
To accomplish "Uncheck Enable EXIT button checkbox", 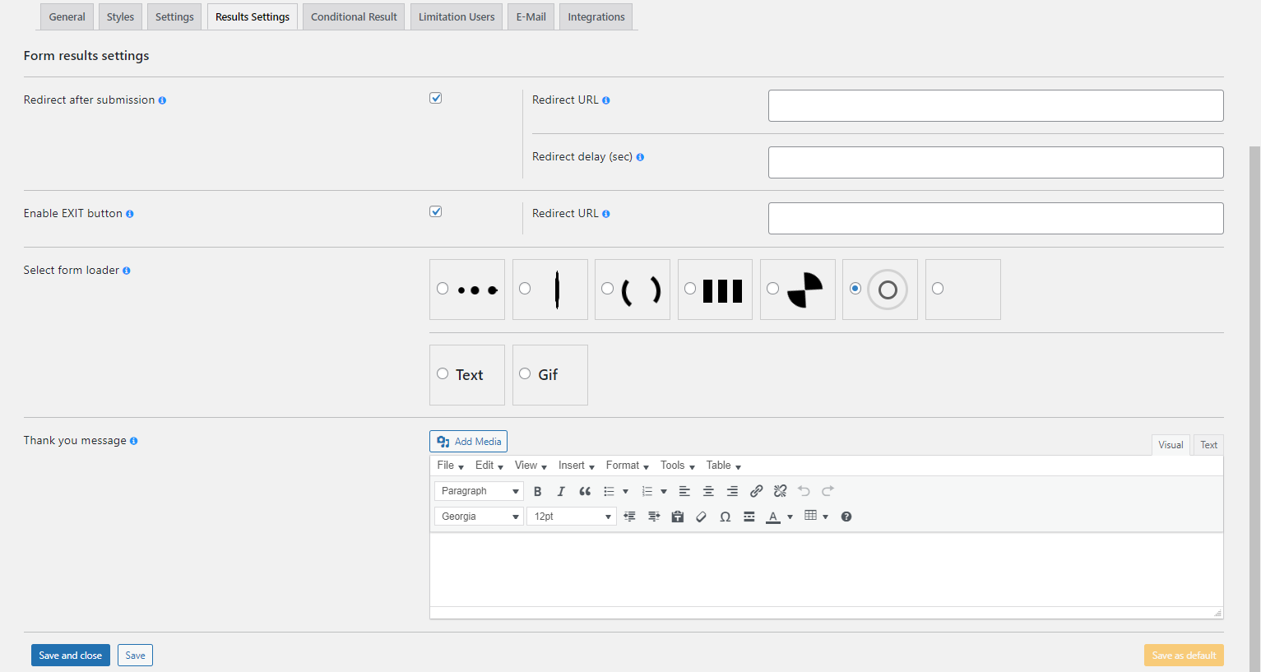I will [x=436, y=211].
